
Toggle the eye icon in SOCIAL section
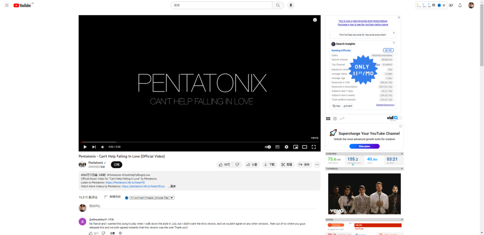tap(350, 223)
